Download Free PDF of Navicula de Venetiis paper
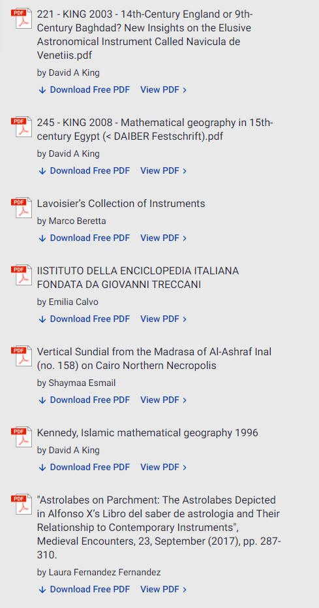319x608 pixels. coord(84,89)
